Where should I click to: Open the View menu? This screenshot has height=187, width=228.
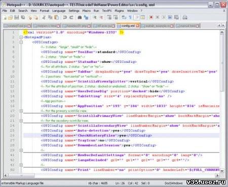point(34,11)
